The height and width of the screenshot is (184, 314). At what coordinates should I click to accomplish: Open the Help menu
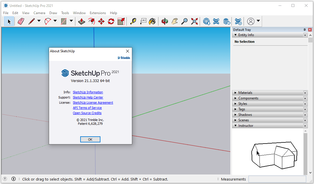(x=113, y=13)
